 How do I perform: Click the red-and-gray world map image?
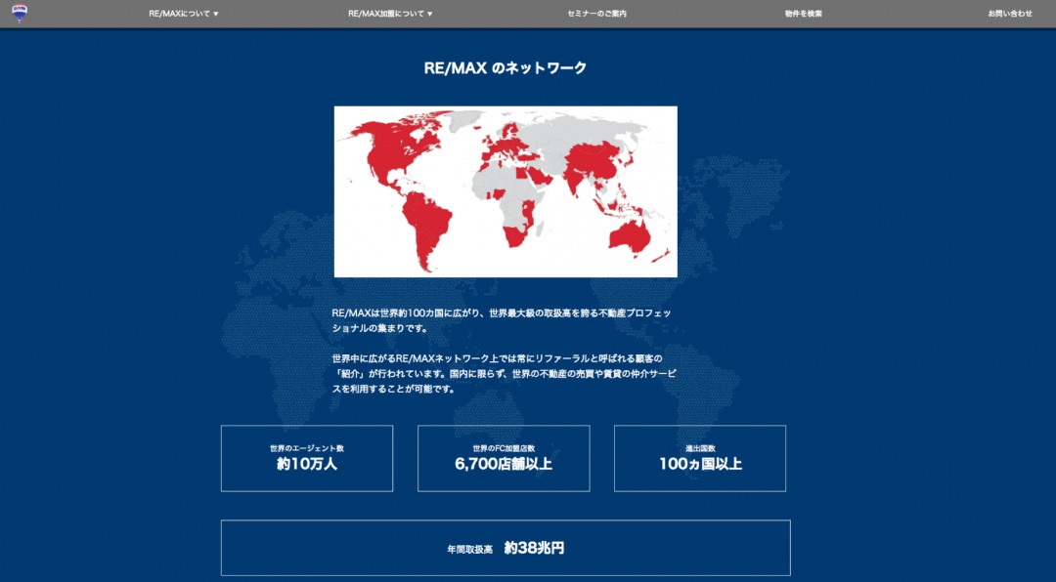click(x=506, y=191)
